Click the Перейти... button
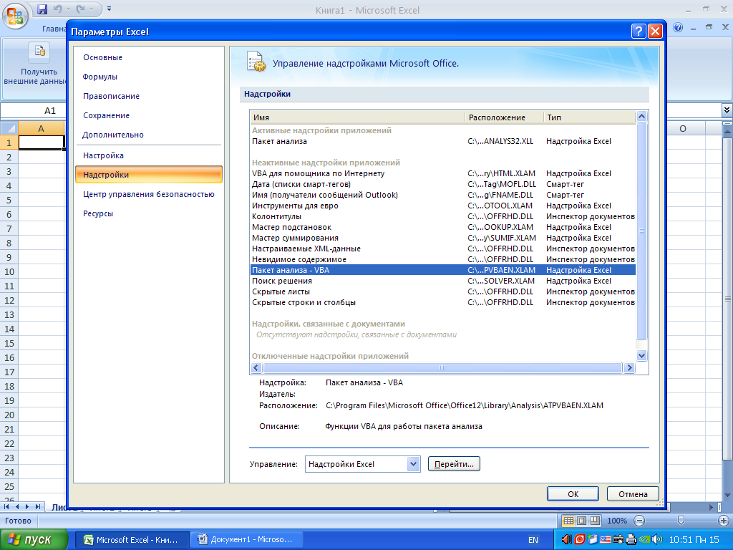The width and height of the screenshot is (733, 550). pyautogui.click(x=454, y=464)
